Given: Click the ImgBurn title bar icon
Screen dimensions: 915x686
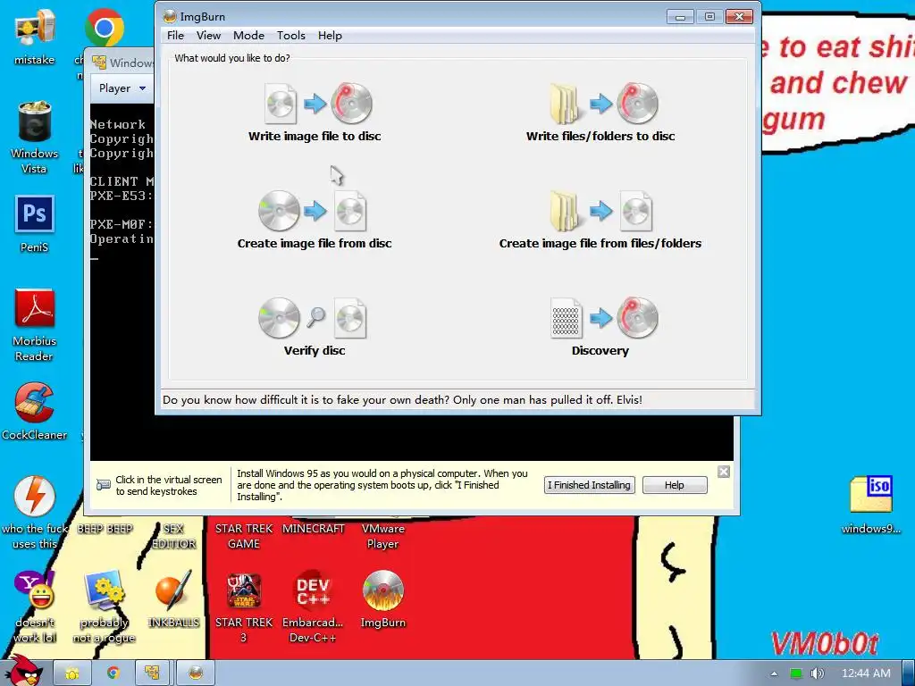Looking at the screenshot, I should 169,16.
